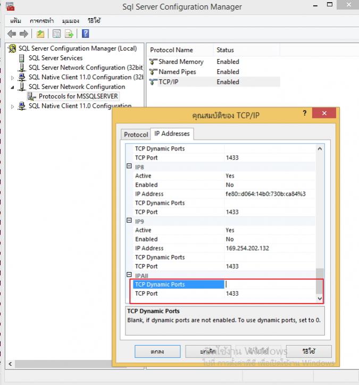This screenshot has width=359, height=385.
Task: Select the Shared Memory protocol icon
Action: click(154, 62)
